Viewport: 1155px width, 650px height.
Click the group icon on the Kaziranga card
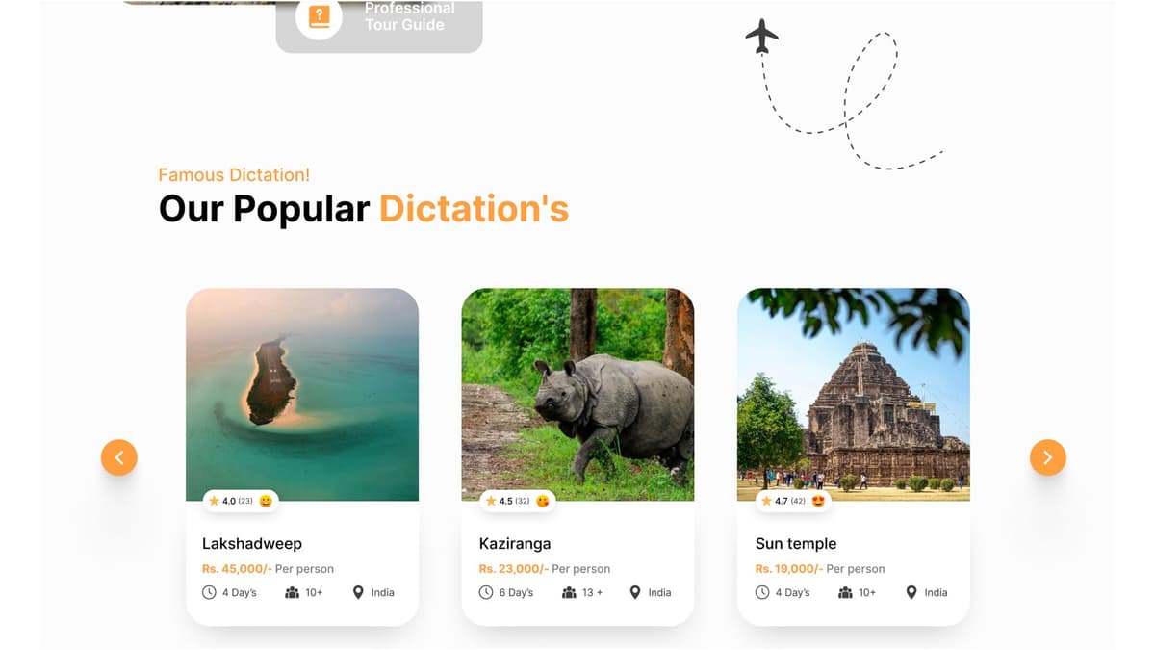(569, 592)
